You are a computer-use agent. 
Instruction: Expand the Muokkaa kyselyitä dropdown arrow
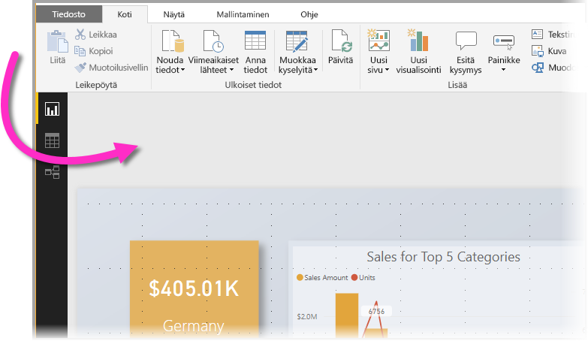tap(315, 70)
